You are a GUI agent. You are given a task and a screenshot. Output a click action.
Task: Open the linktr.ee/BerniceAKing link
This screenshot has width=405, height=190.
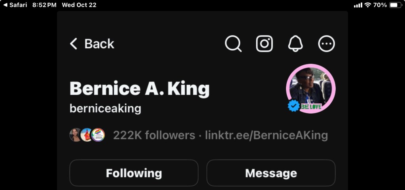(x=266, y=135)
